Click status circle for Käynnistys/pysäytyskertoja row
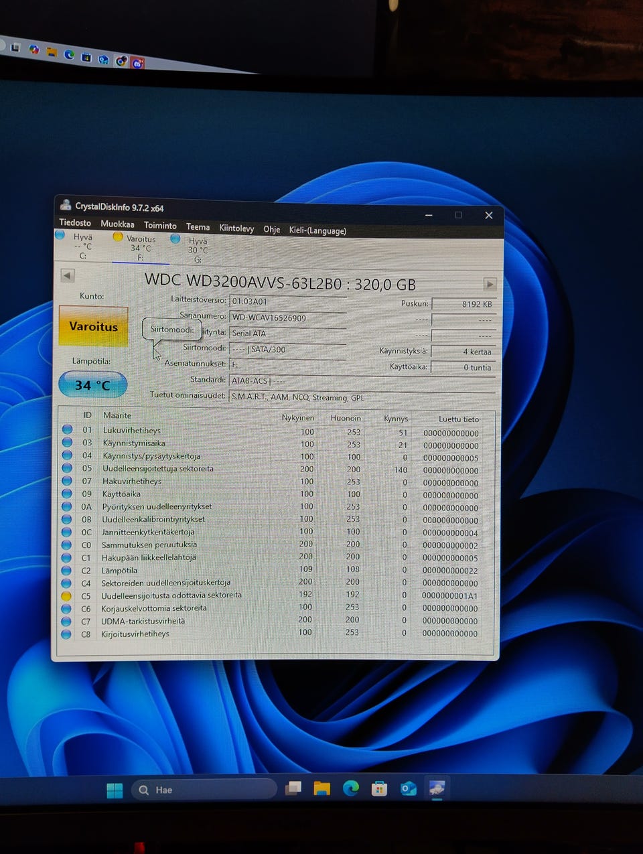The width and height of the screenshot is (643, 854). [68, 455]
